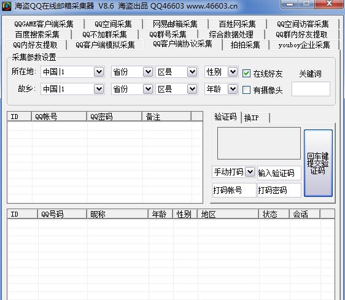345x300 pixels.
Task: Select the QQ群号采集 tab
Action: (x=168, y=34)
